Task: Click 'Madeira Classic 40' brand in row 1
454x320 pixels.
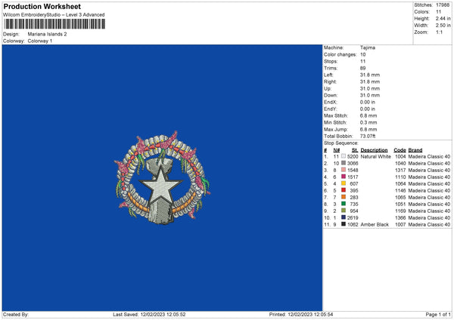Action: [x=429, y=156]
